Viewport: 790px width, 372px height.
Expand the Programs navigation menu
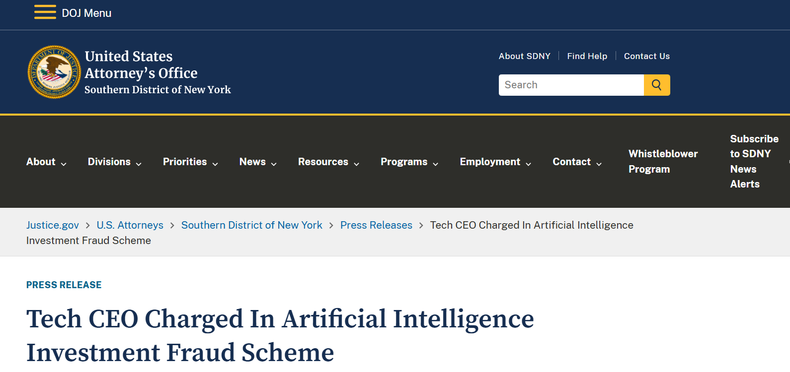point(409,162)
